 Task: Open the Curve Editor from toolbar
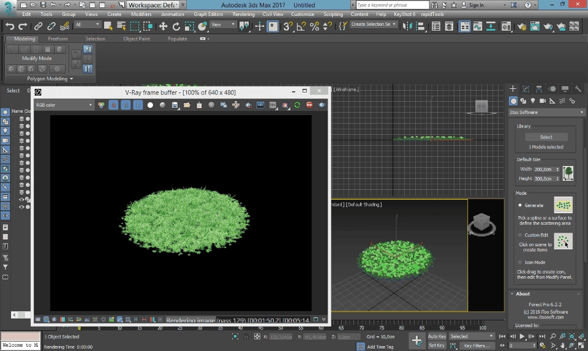477,26
